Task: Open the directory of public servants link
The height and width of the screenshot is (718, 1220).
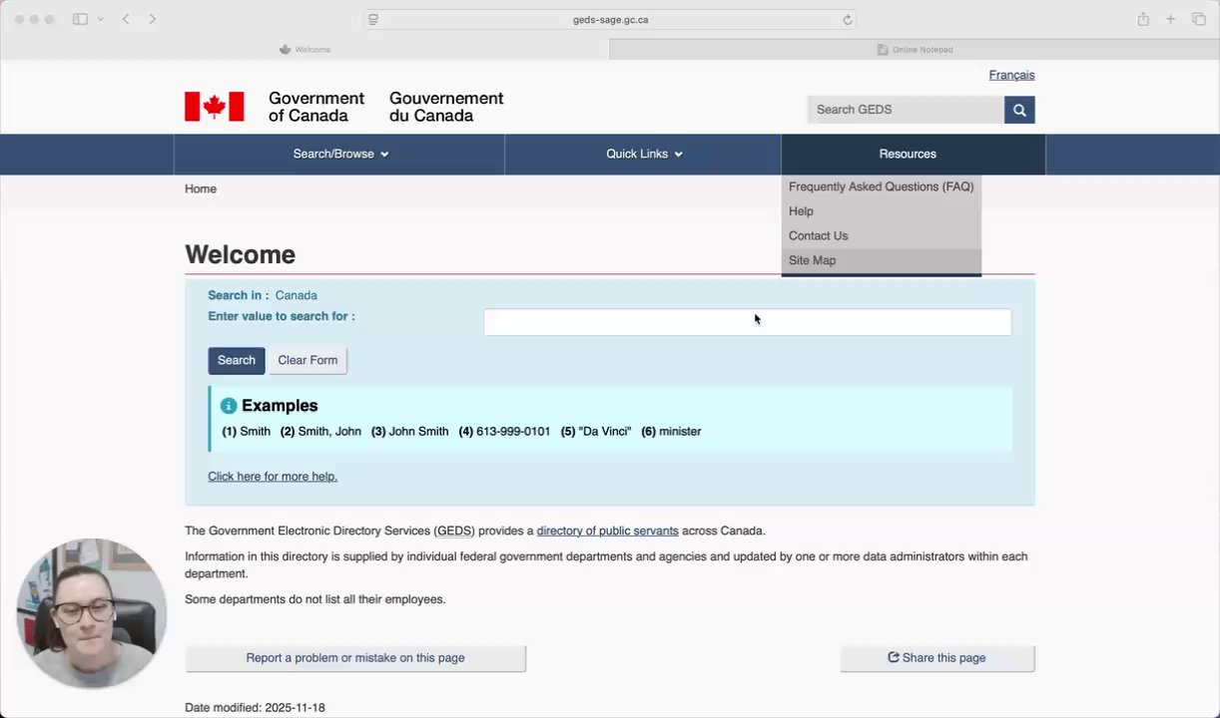Action: 607,531
